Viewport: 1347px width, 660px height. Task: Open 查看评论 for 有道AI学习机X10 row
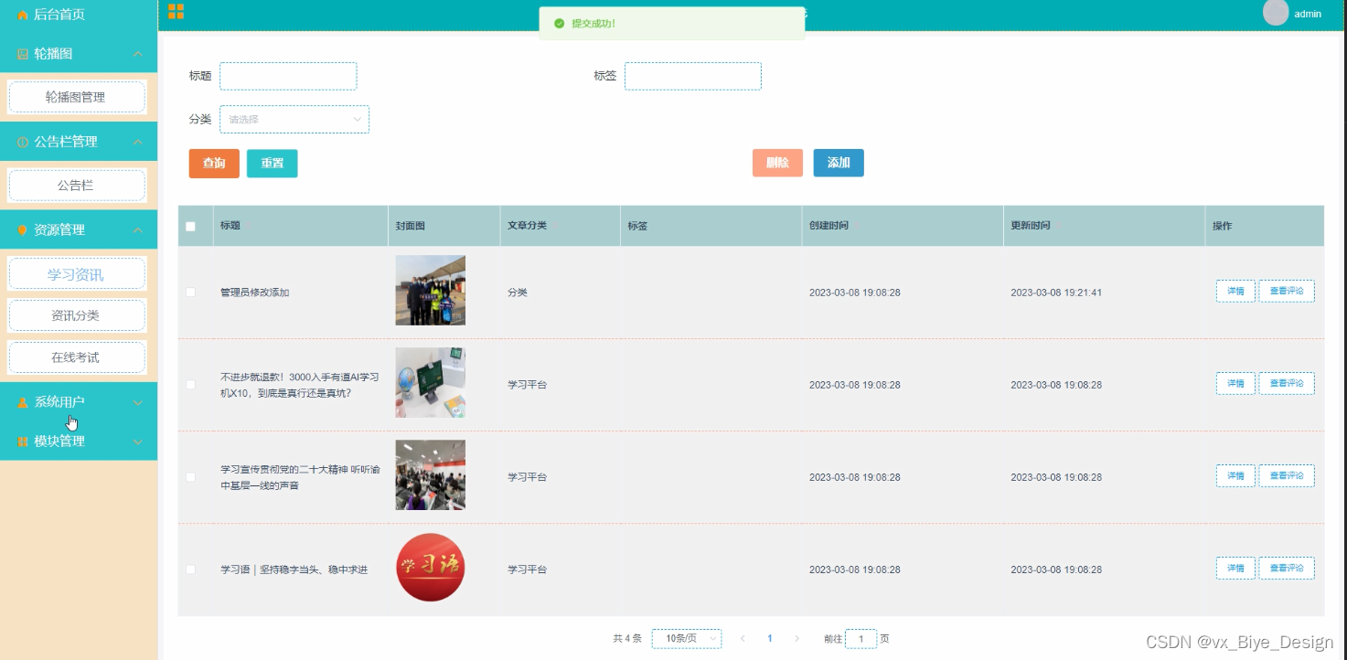[1287, 384]
